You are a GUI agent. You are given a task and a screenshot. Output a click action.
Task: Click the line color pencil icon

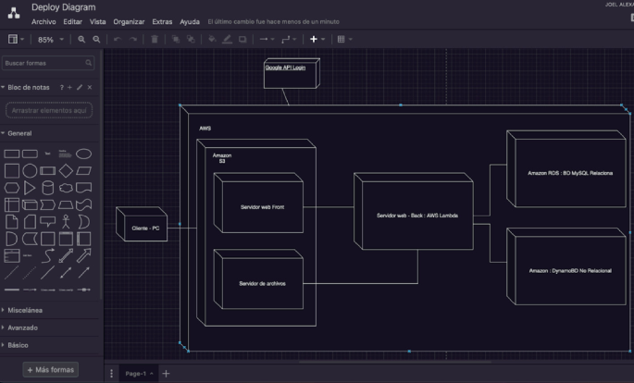tap(227, 40)
